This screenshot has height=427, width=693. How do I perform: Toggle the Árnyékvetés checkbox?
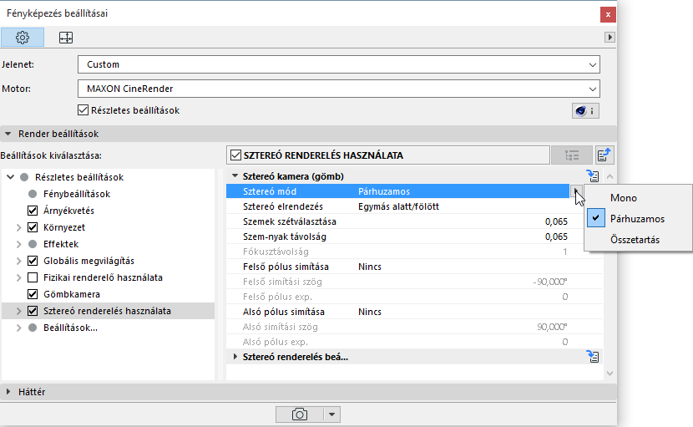tap(33, 211)
